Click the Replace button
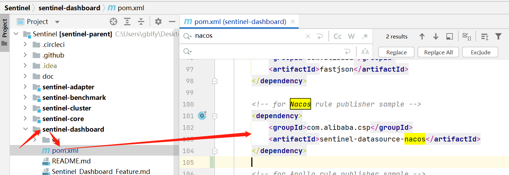This screenshot has width=509, height=175. pos(397,52)
